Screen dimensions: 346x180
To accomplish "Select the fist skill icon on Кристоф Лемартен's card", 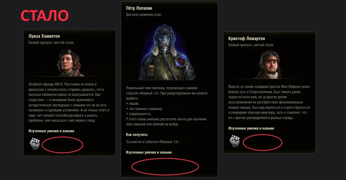I will tap(235, 141).
